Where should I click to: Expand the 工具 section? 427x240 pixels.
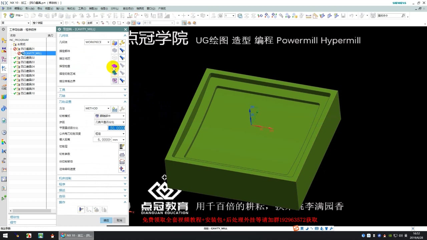tap(92, 90)
